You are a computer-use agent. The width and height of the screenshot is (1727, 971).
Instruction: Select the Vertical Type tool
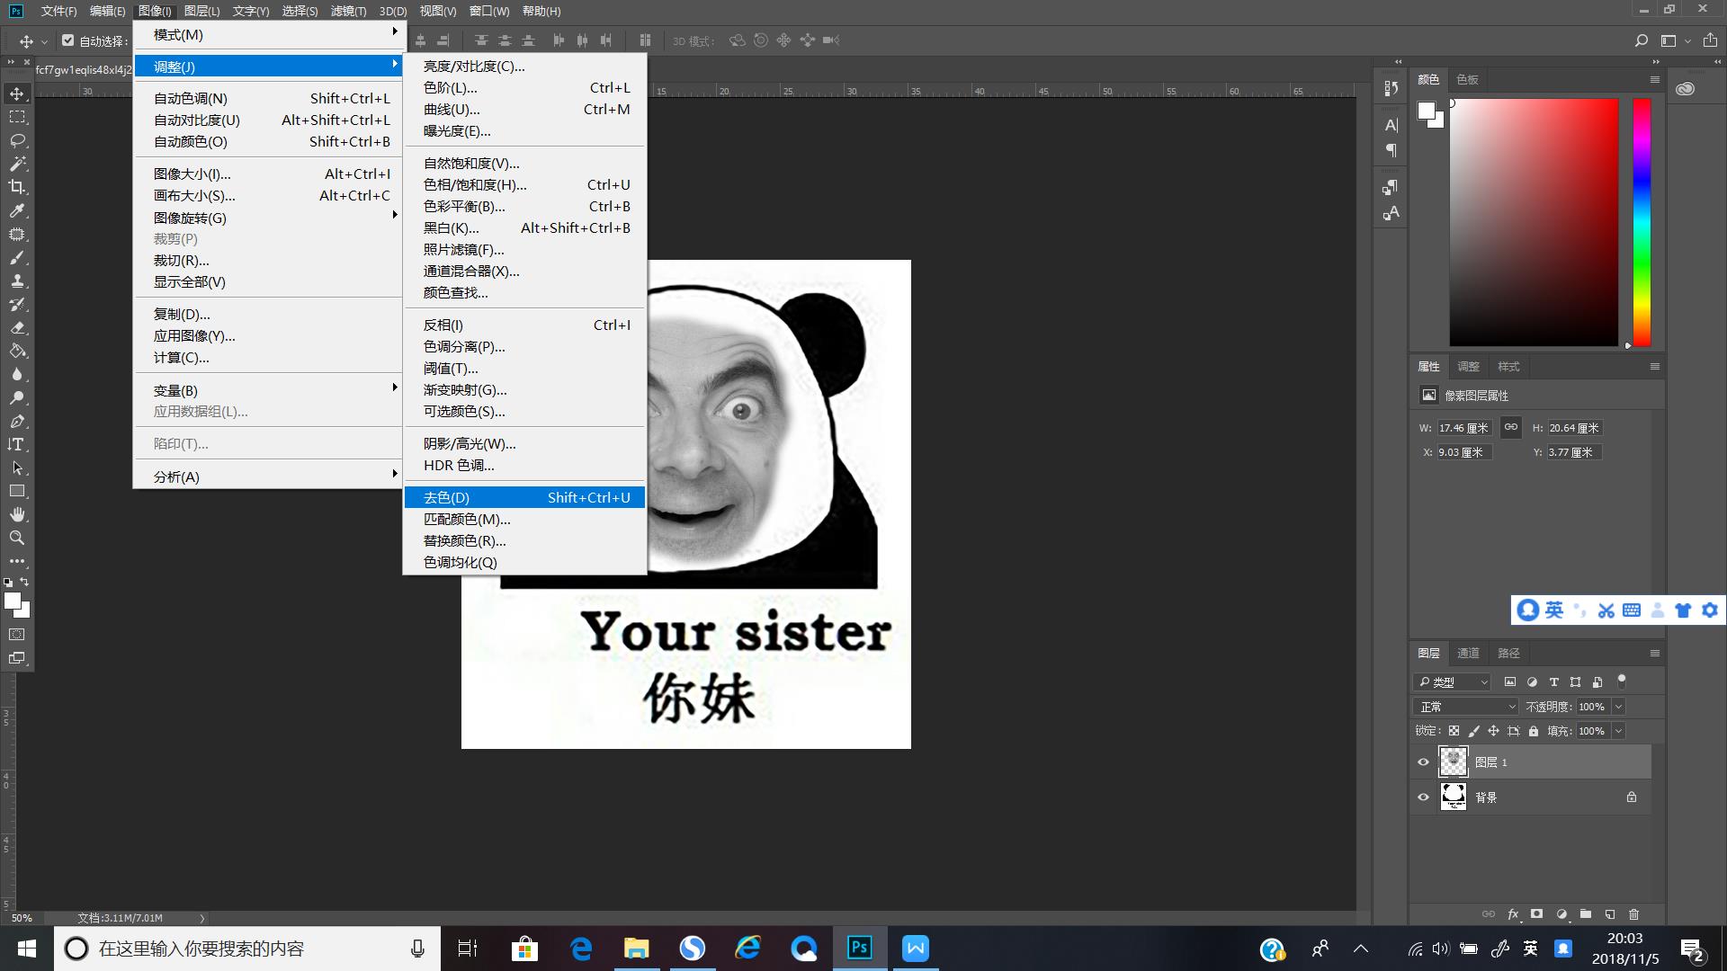(17, 444)
